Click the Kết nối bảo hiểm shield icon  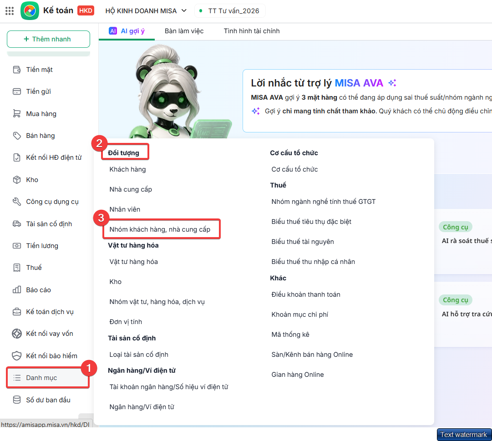[x=17, y=356]
